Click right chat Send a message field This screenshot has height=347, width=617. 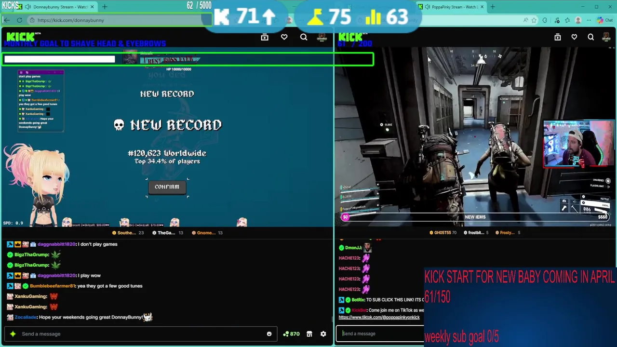381,334
